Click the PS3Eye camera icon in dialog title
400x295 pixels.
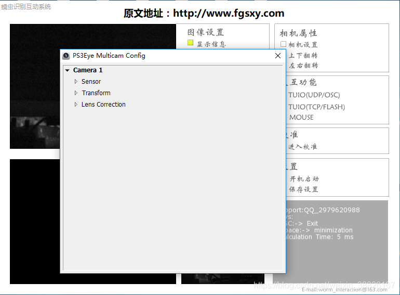[66, 56]
